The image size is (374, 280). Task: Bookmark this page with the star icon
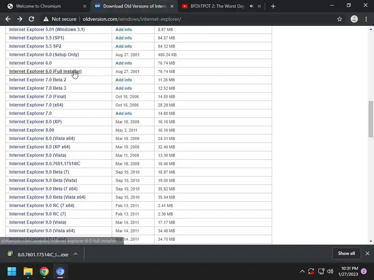pyautogui.click(x=340, y=19)
